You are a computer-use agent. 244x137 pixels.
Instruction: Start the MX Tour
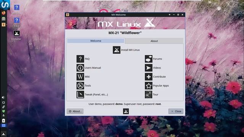tap(151, 94)
